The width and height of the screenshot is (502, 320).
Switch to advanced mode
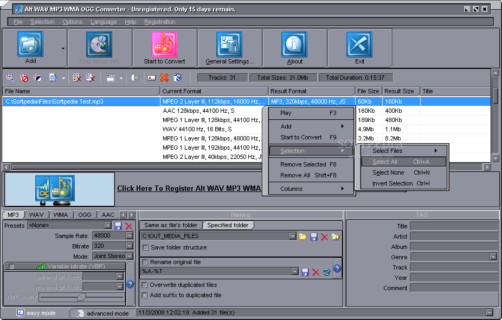pos(103,313)
